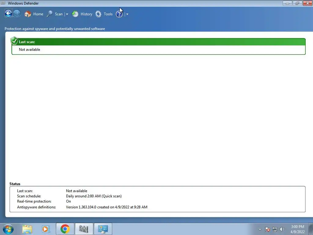
Task: Launch Windows Media Player from taskbar
Action: click(x=46, y=229)
